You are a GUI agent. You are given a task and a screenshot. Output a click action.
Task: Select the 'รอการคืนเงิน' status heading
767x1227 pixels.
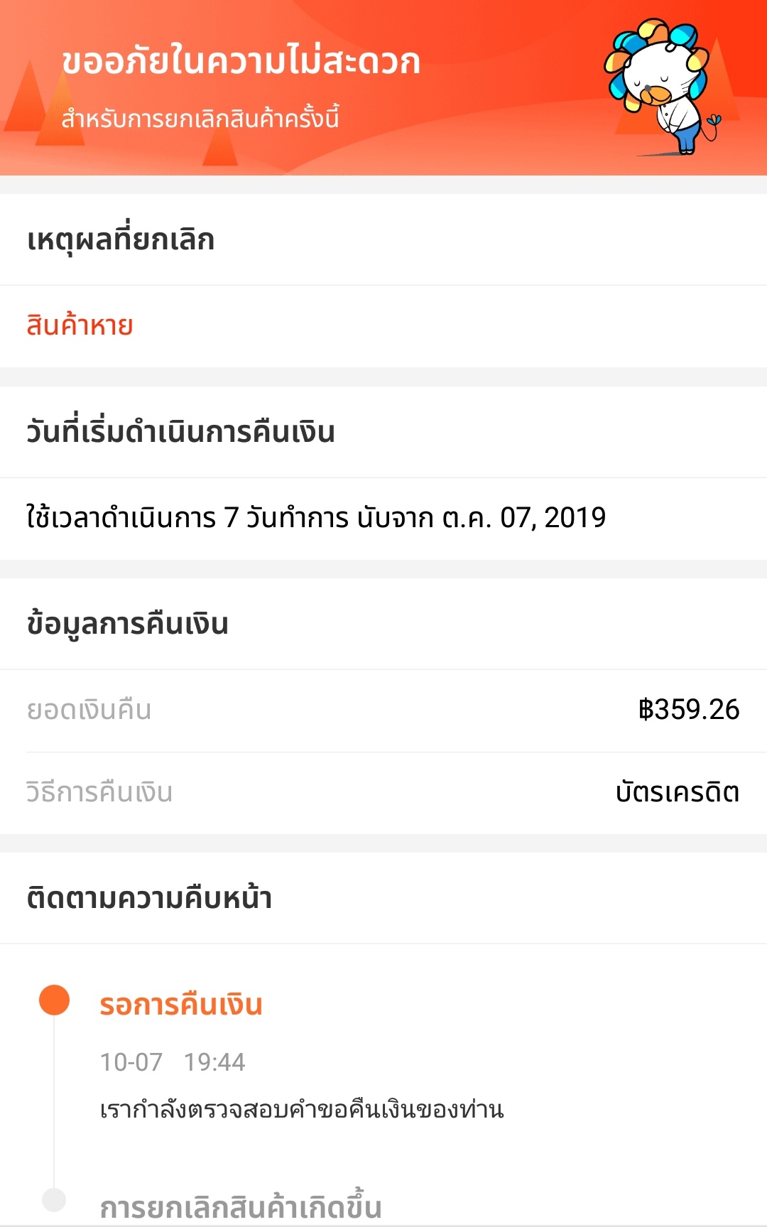pos(181,1005)
